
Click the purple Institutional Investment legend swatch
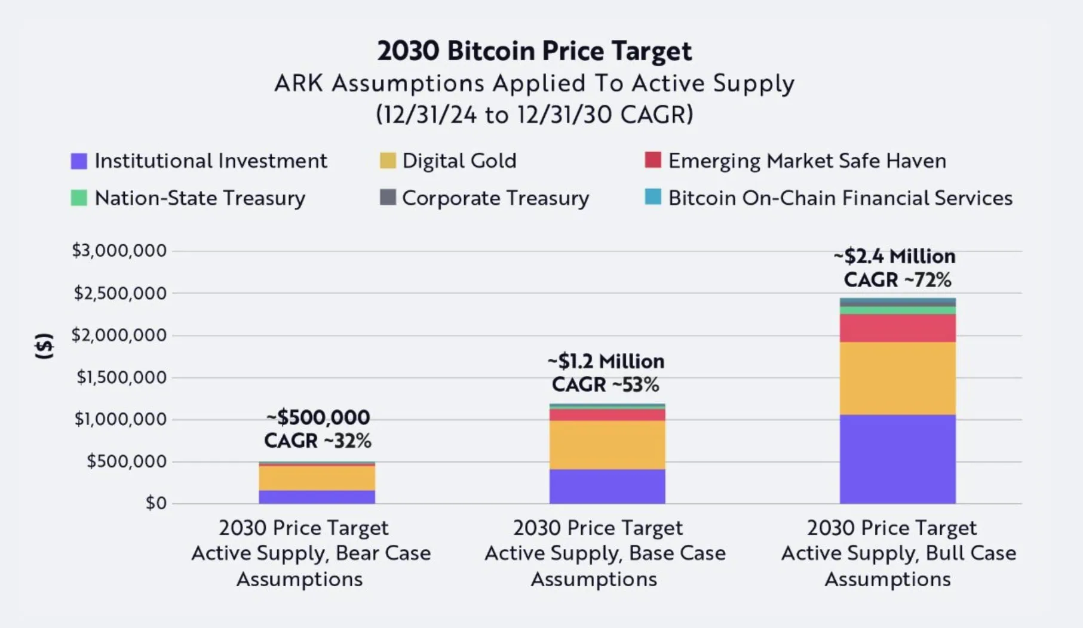(x=79, y=161)
